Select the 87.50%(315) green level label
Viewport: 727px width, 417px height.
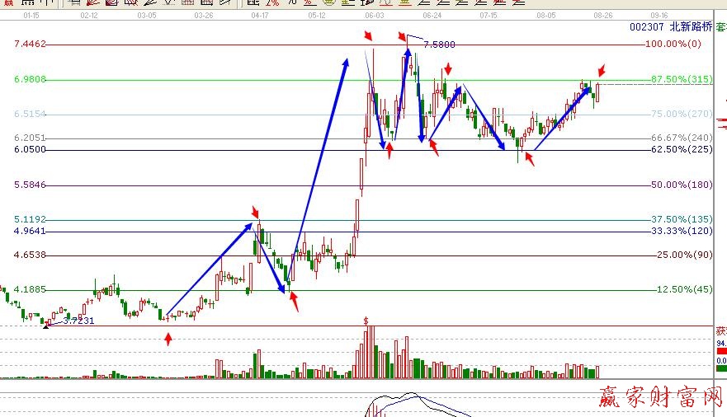681,79
